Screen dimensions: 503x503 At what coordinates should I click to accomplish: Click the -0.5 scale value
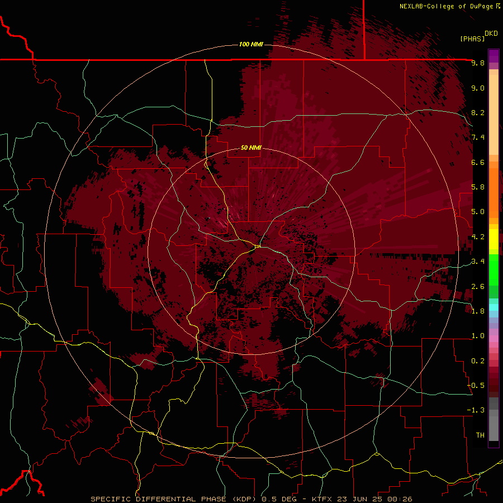476,386
